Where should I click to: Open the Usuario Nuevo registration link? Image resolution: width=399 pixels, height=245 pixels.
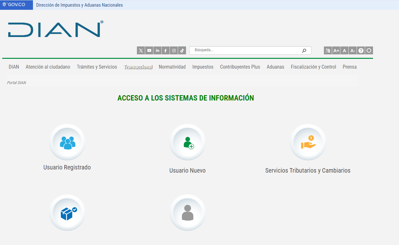187,142
